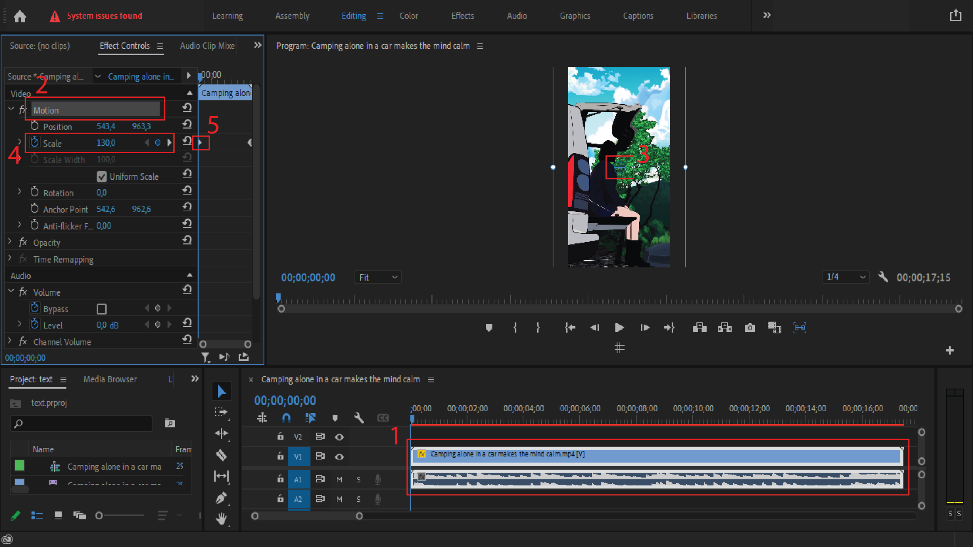The height and width of the screenshot is (547, 973).
Task: Click the project search input field
Action: pos(82,423)
